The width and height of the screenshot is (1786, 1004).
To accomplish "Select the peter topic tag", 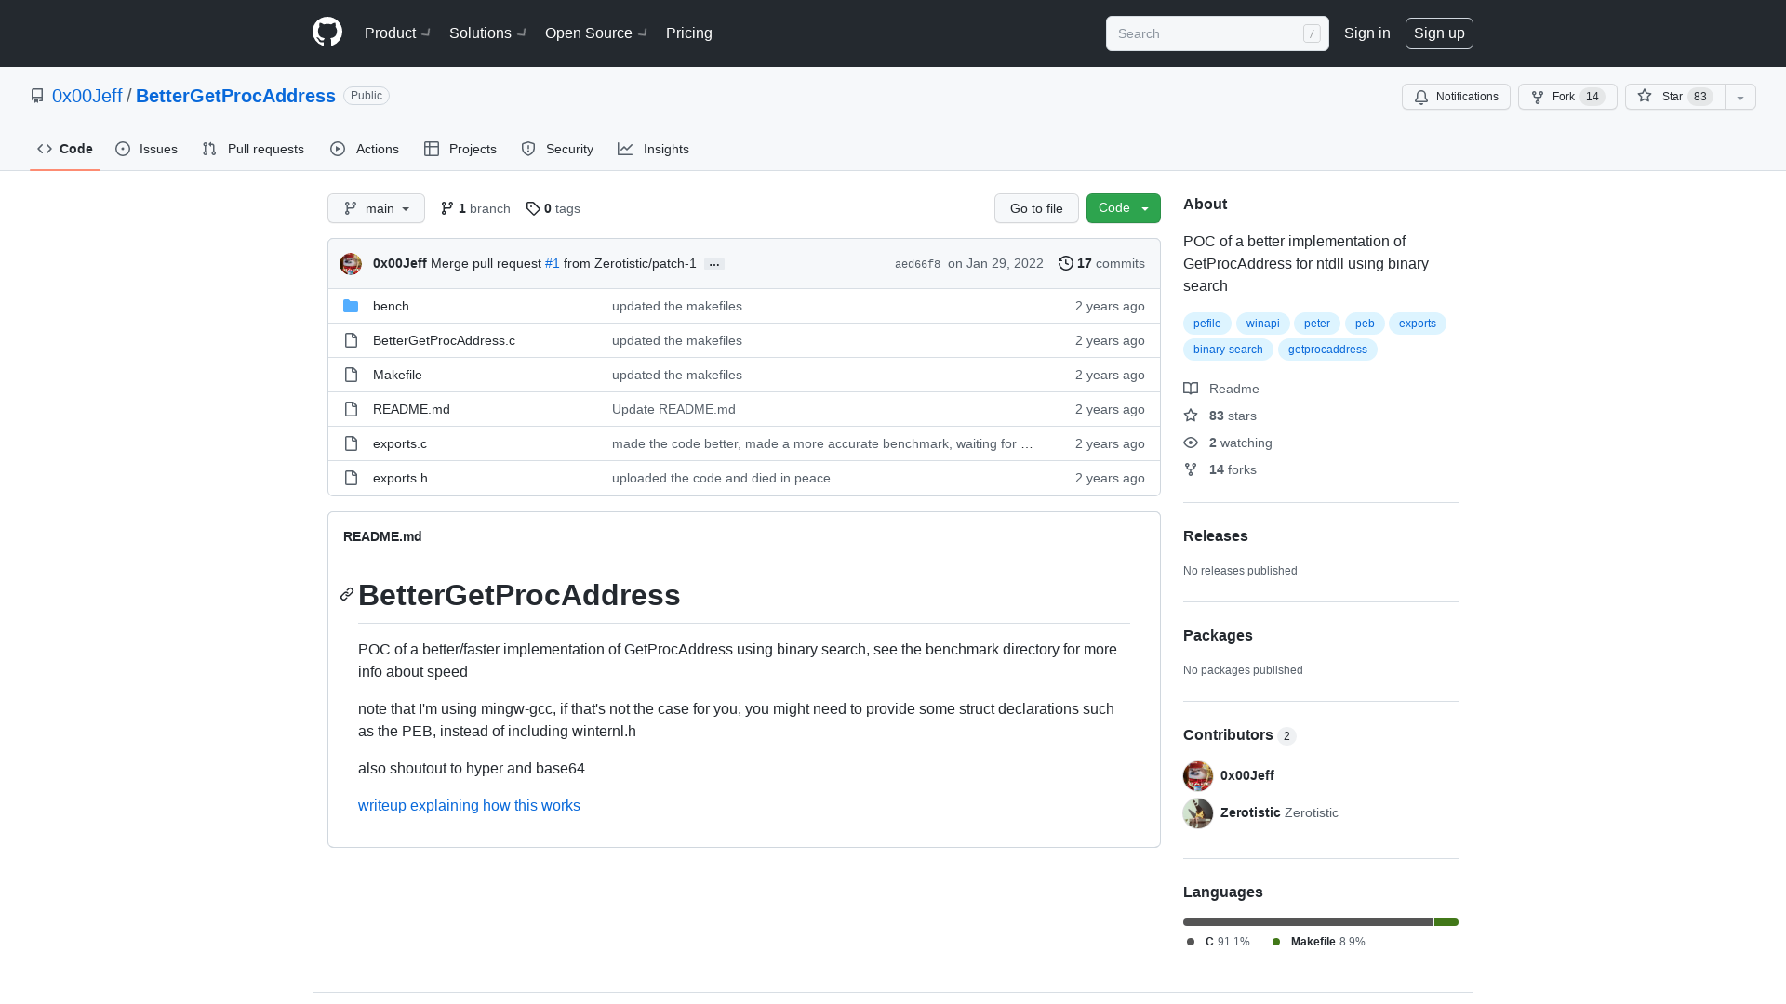I will click(1316, 324).
